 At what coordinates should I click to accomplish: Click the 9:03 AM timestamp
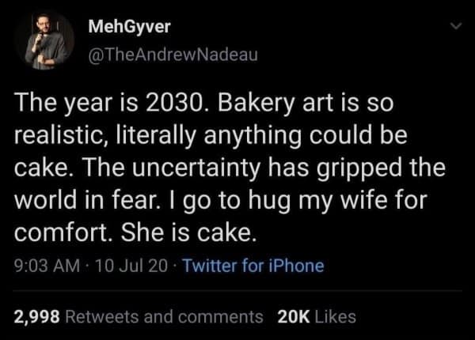pyautogui.click(x=44, y=266)
